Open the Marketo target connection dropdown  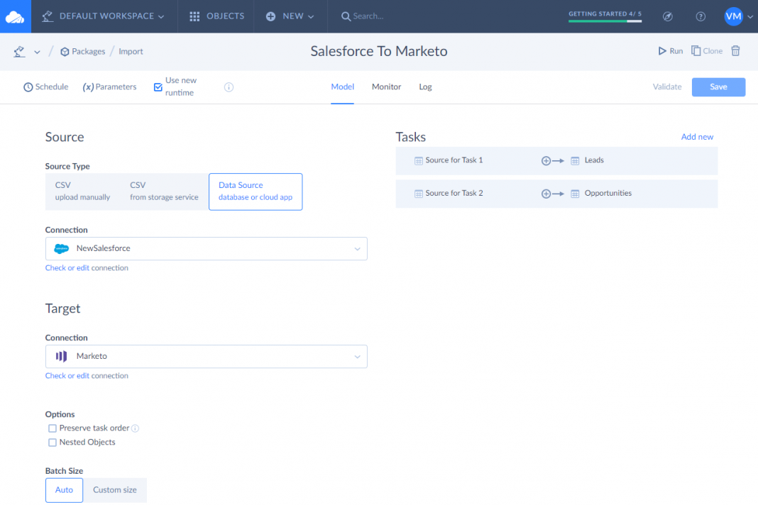pyautogui.click(x=358, y=357)
